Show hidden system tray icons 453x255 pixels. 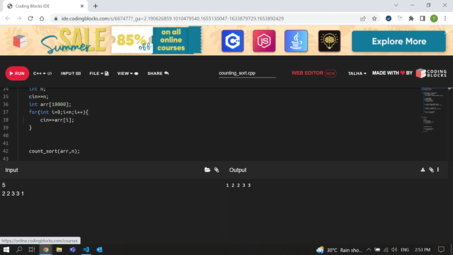click(x=369, y=250)
